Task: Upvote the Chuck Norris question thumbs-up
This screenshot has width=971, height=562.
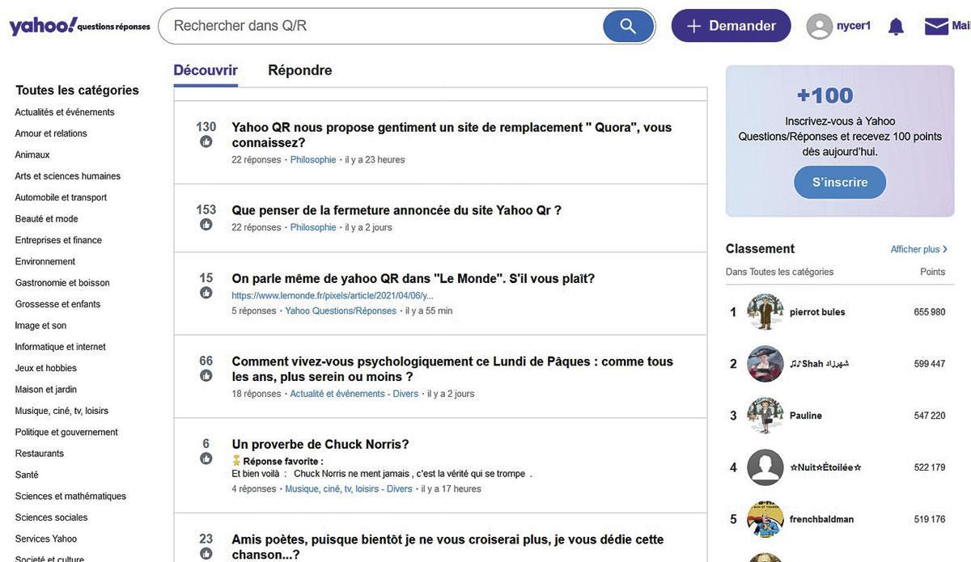Action: pyautogui.click(x=206, y=458)
